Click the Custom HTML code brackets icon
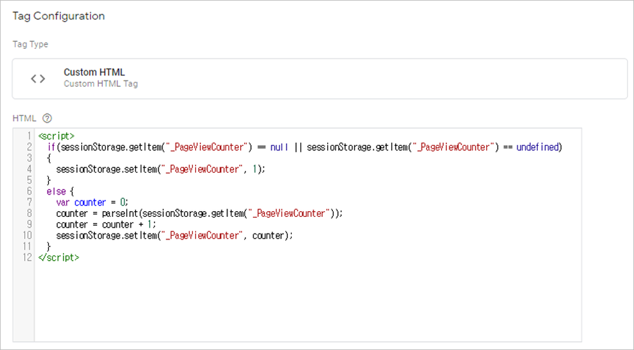634x350 pixels. click(x=38, y=79)
